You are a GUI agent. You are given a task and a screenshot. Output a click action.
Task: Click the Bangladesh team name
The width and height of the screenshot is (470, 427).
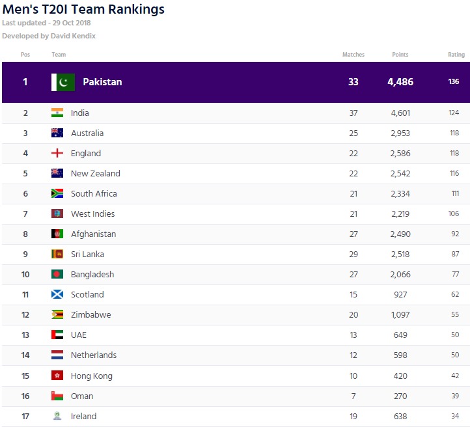92,274
